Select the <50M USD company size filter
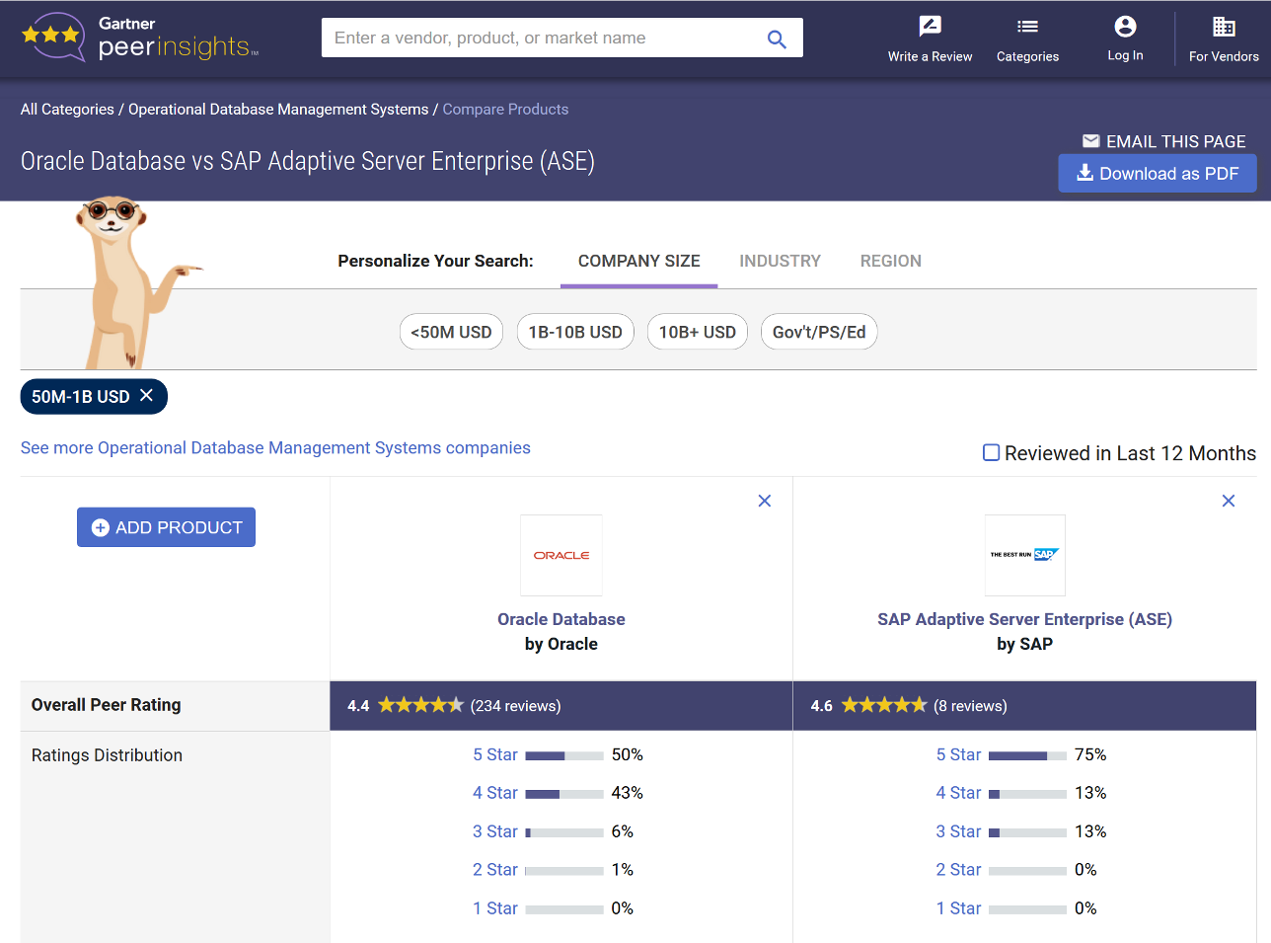 pos(451,332)
